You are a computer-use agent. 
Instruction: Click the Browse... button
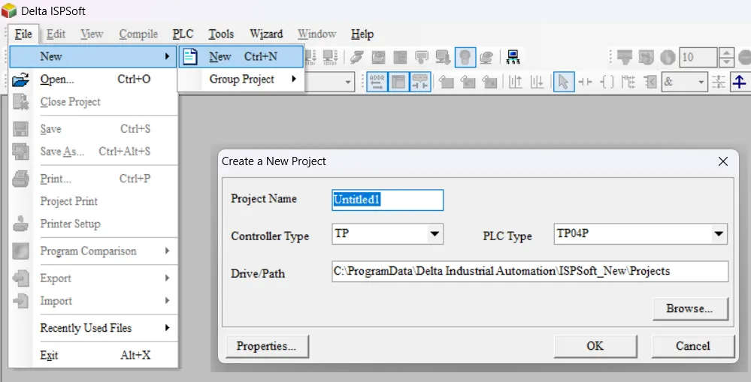coord(689,309)
